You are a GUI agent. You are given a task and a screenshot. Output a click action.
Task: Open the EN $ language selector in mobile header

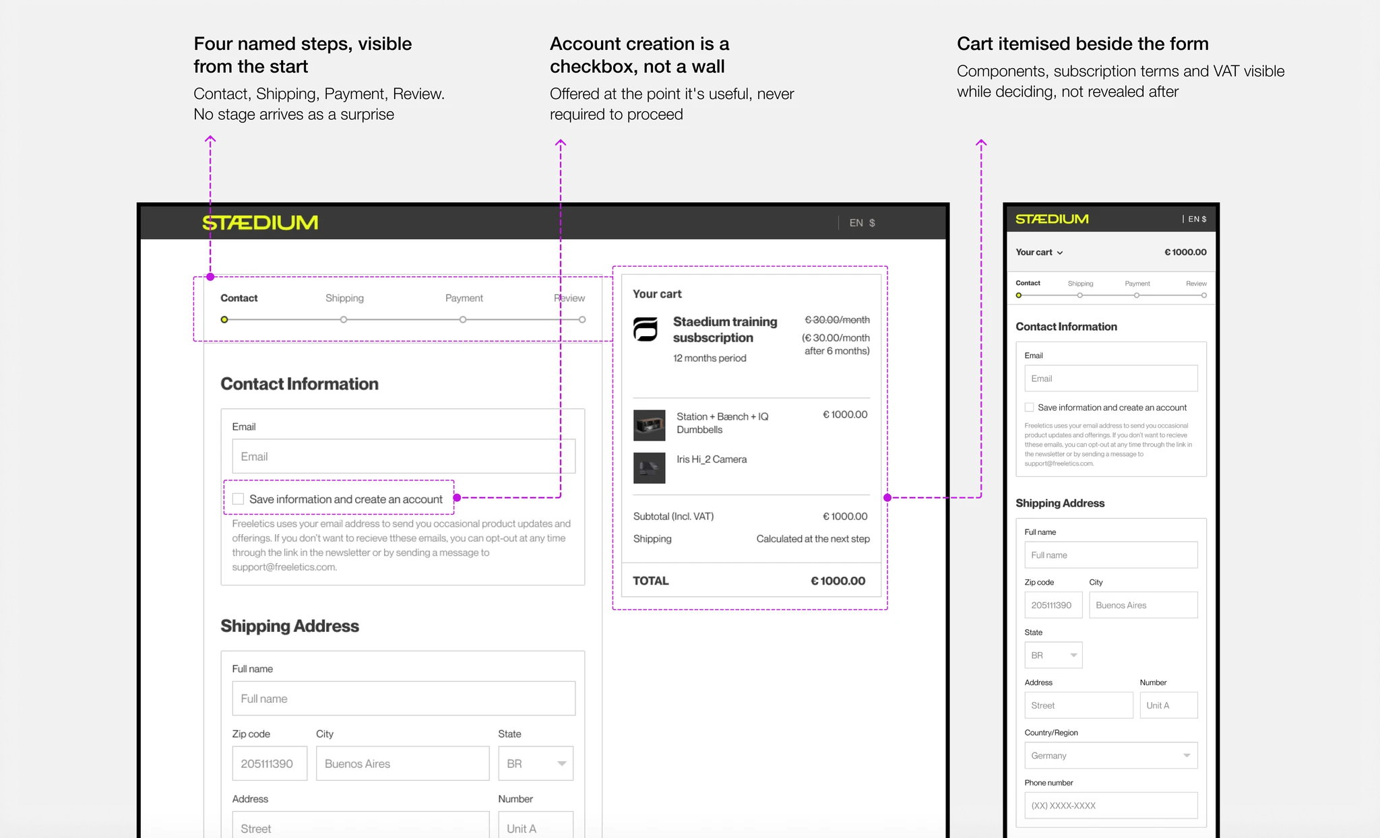[x=1197, y=219]
